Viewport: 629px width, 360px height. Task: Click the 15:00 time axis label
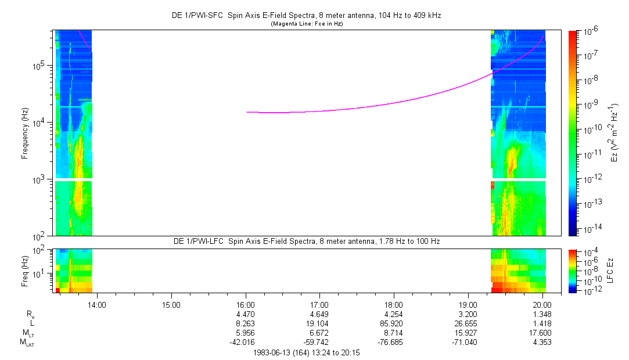(x=171, y=305)
